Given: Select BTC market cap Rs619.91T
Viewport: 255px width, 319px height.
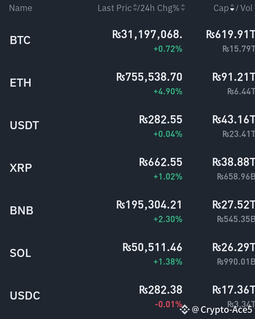Looking at the screenshot, I should click(x=230, y=35).
